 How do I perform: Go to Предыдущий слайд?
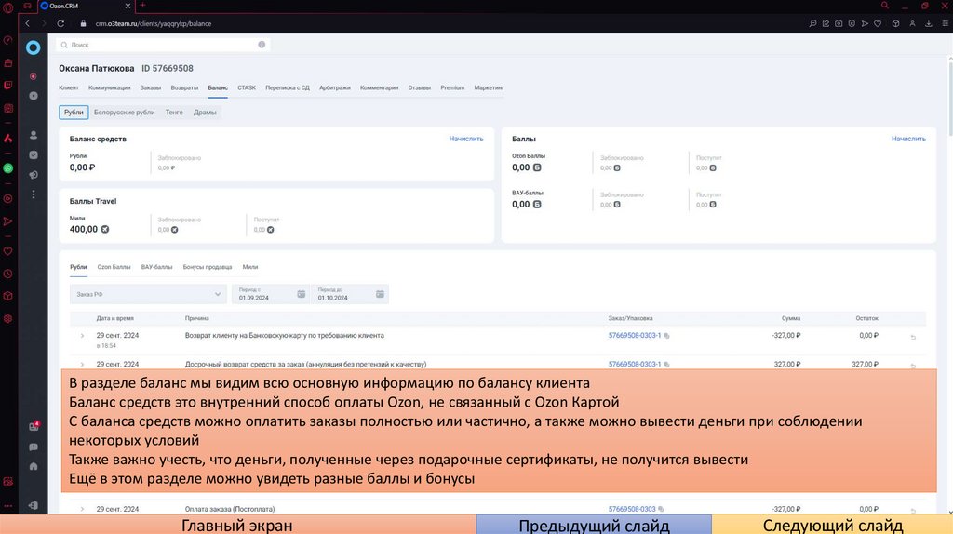tap(594, 525)
